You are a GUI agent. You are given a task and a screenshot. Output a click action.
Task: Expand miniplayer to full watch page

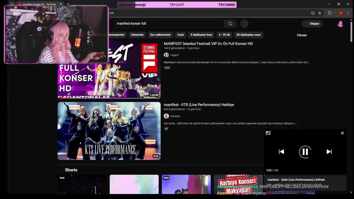(x=268, y=133)
